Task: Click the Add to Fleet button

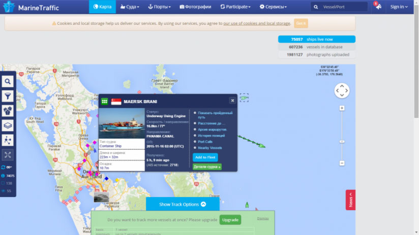Action: (x=205, y=157)
